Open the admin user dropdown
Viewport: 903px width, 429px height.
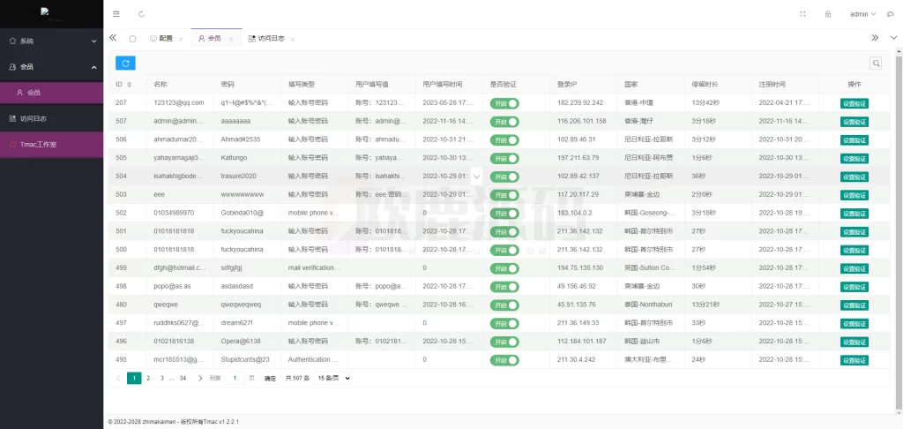point(862,14)
